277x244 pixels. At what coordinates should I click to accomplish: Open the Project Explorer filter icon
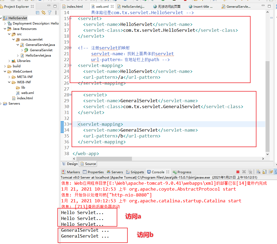tap(50, 13)
